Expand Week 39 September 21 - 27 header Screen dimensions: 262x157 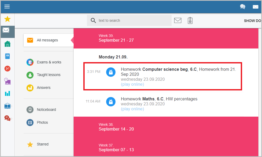[166, 38]
